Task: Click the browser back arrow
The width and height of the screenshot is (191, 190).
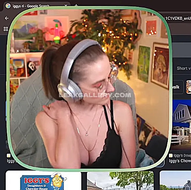Action: pos(7,18)
